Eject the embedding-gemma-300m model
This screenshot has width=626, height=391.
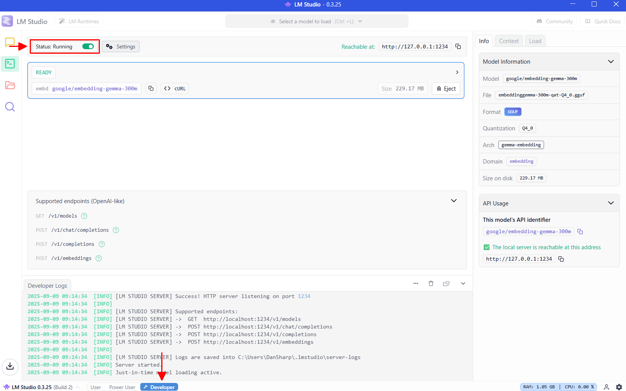tap(446, 88)
